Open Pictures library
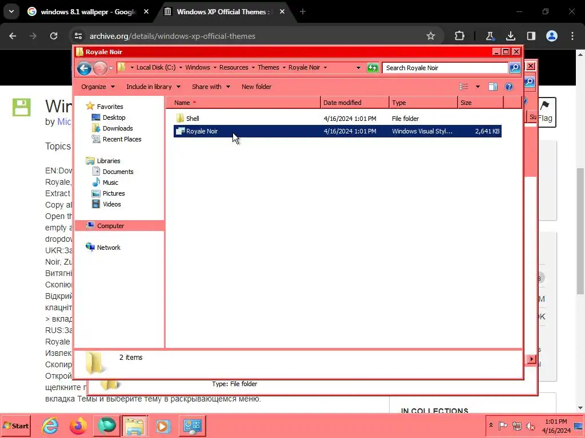 (x=108, y=193)
